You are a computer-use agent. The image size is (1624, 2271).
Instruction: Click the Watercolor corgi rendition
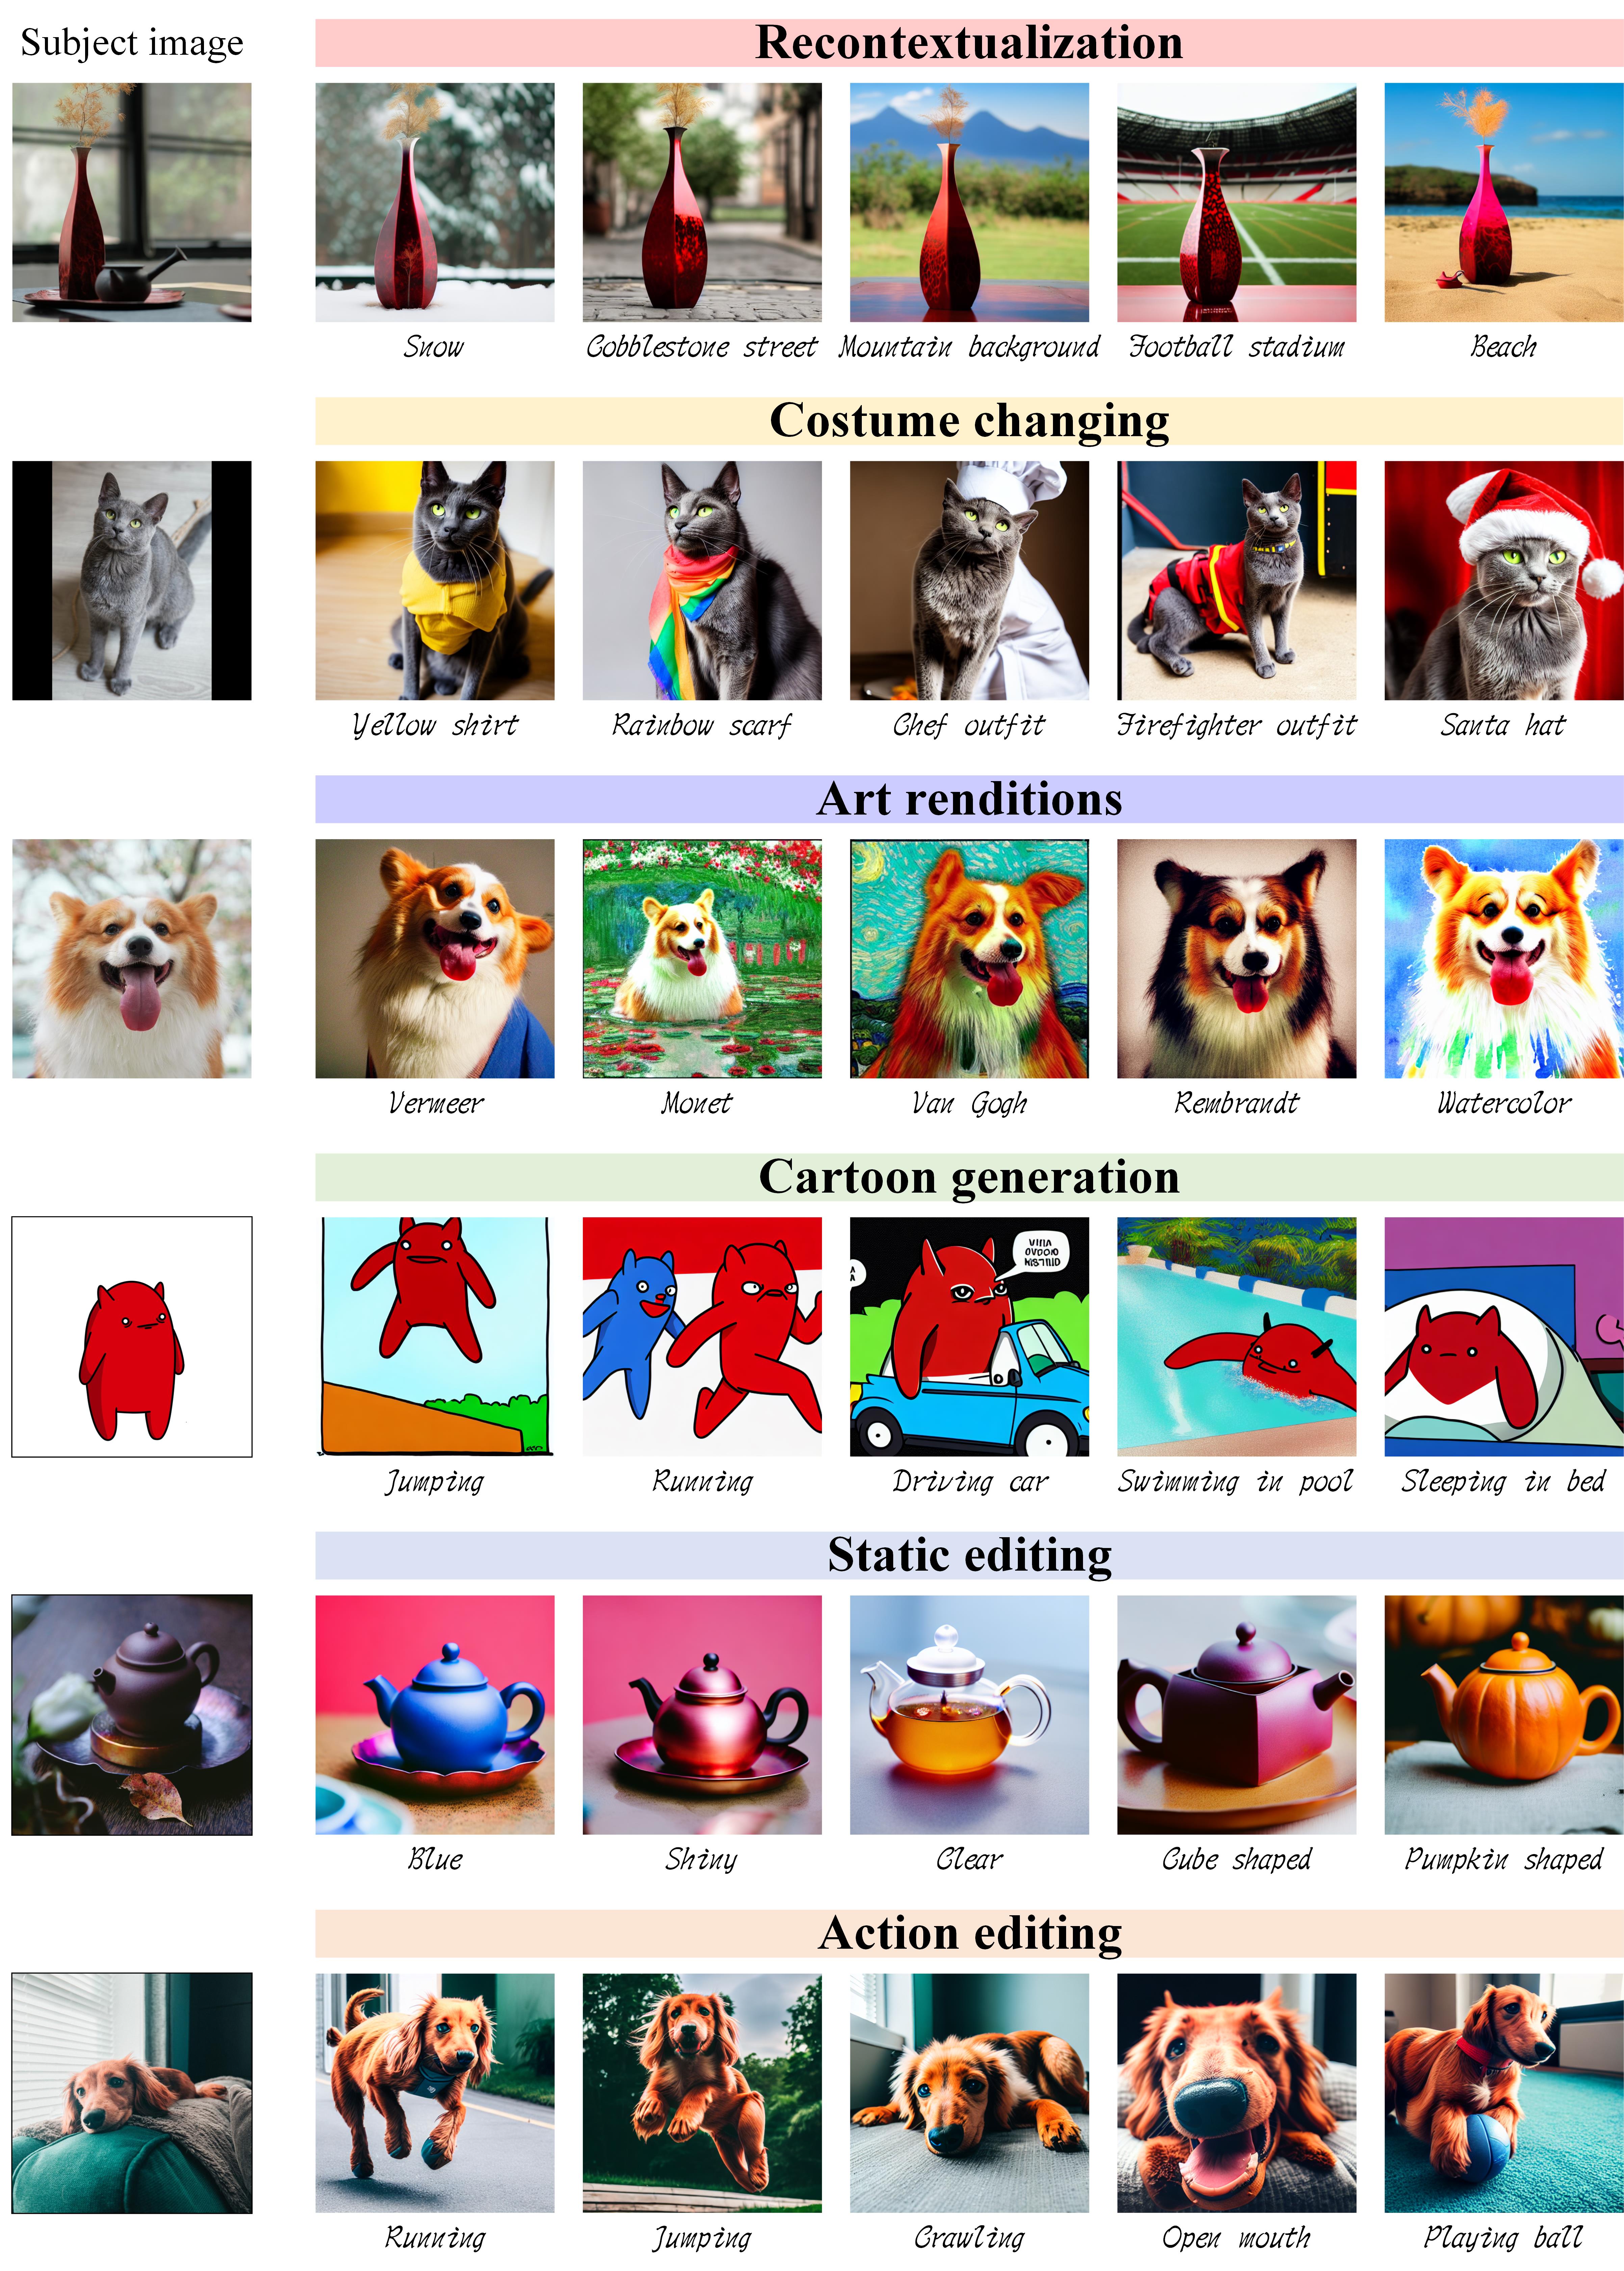(x=1504, y=958)
